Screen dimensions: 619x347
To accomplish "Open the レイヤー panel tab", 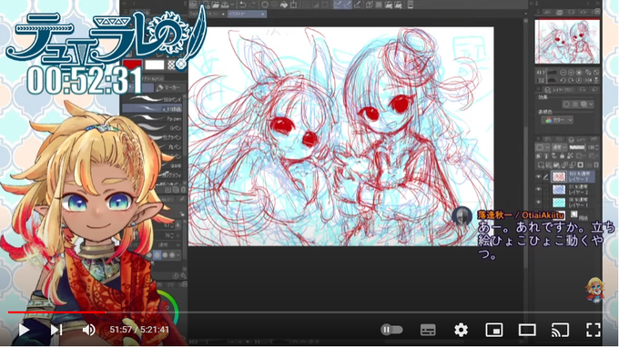I will click(576, 140).
